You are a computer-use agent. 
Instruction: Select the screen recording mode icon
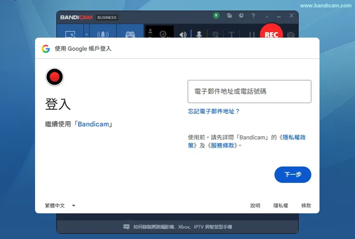click(x=70, y=34)
